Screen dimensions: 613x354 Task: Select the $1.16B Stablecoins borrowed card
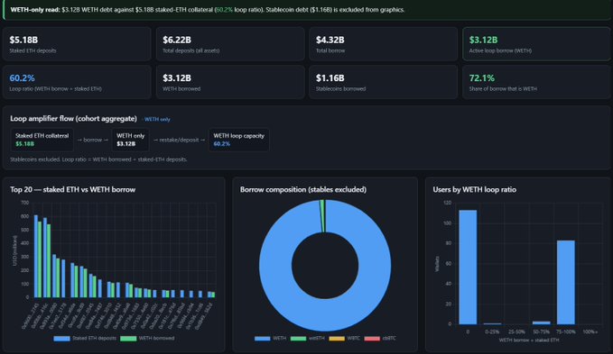point(383,82)
